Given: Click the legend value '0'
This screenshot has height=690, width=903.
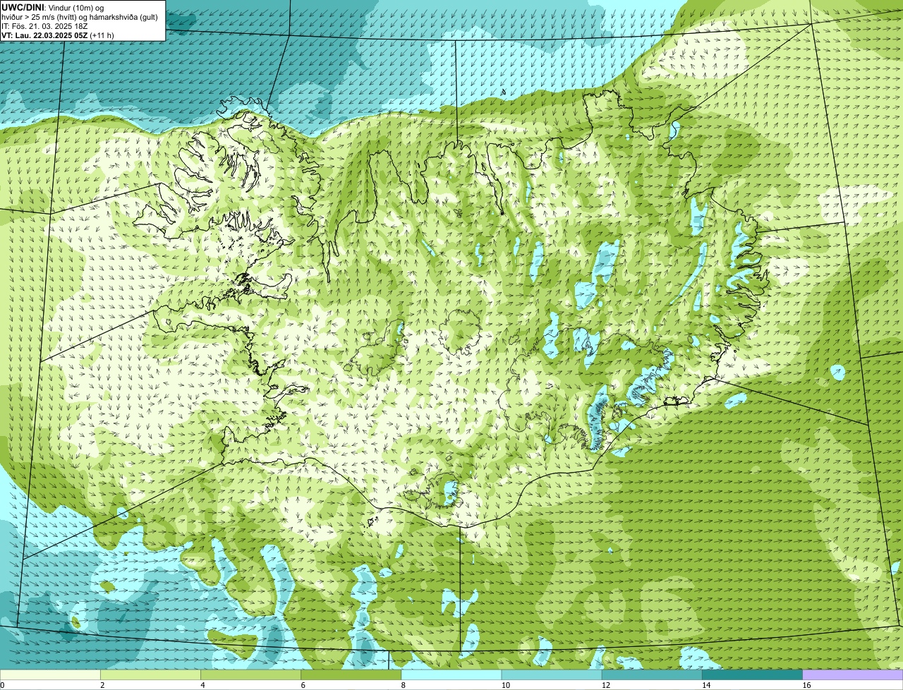Looking at the screenshot, I should [x=2, y=685].
